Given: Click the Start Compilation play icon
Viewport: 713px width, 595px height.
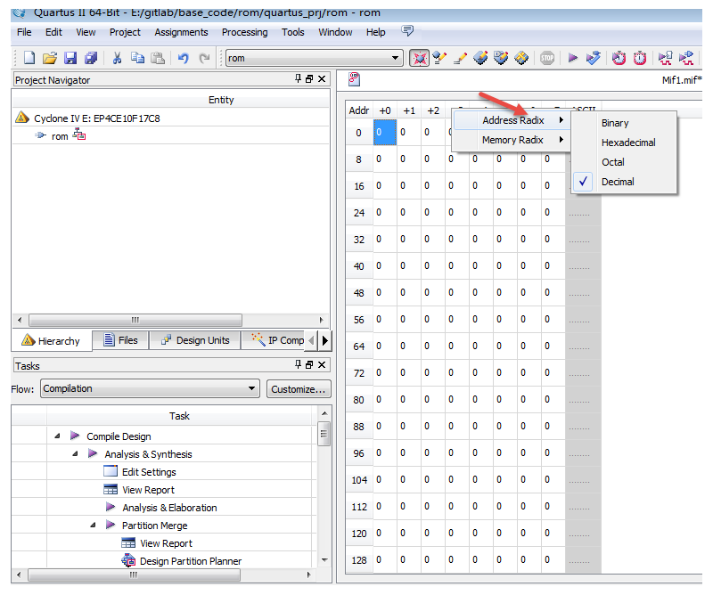Looking at the screenshot, I should coord(572,58).
